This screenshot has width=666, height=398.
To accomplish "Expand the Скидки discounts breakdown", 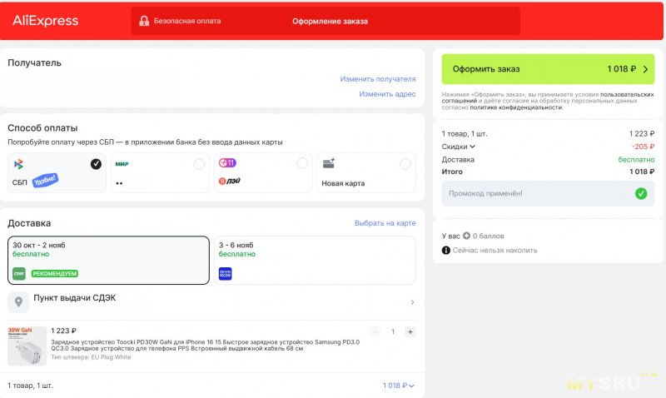I will (x=459, y=147).
